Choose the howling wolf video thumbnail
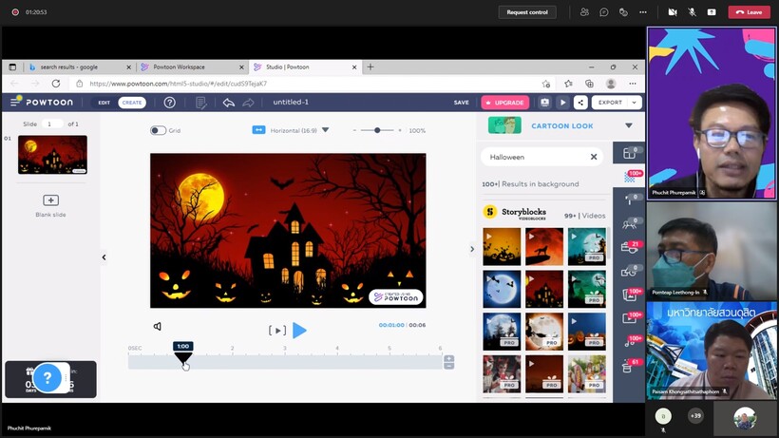The width and height of the screenshot is (779, 438). (x=544, y=246)
